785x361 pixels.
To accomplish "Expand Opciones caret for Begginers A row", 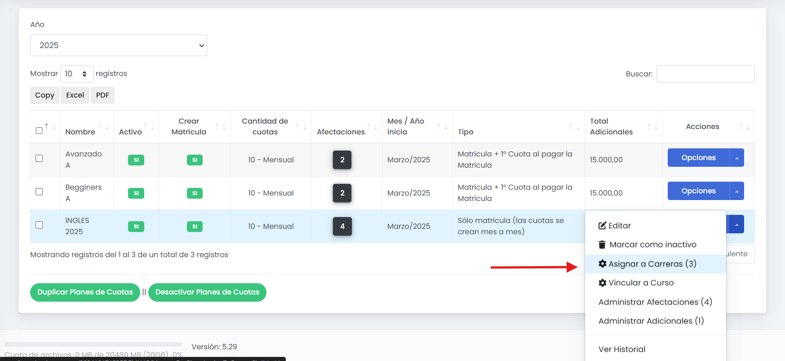I will [x=736, y=191].
